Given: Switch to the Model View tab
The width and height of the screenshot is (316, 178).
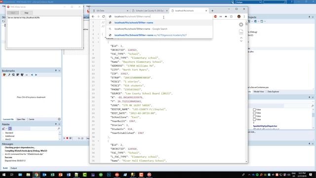Looking at the screenshot, I should click(x=259, y=91).
